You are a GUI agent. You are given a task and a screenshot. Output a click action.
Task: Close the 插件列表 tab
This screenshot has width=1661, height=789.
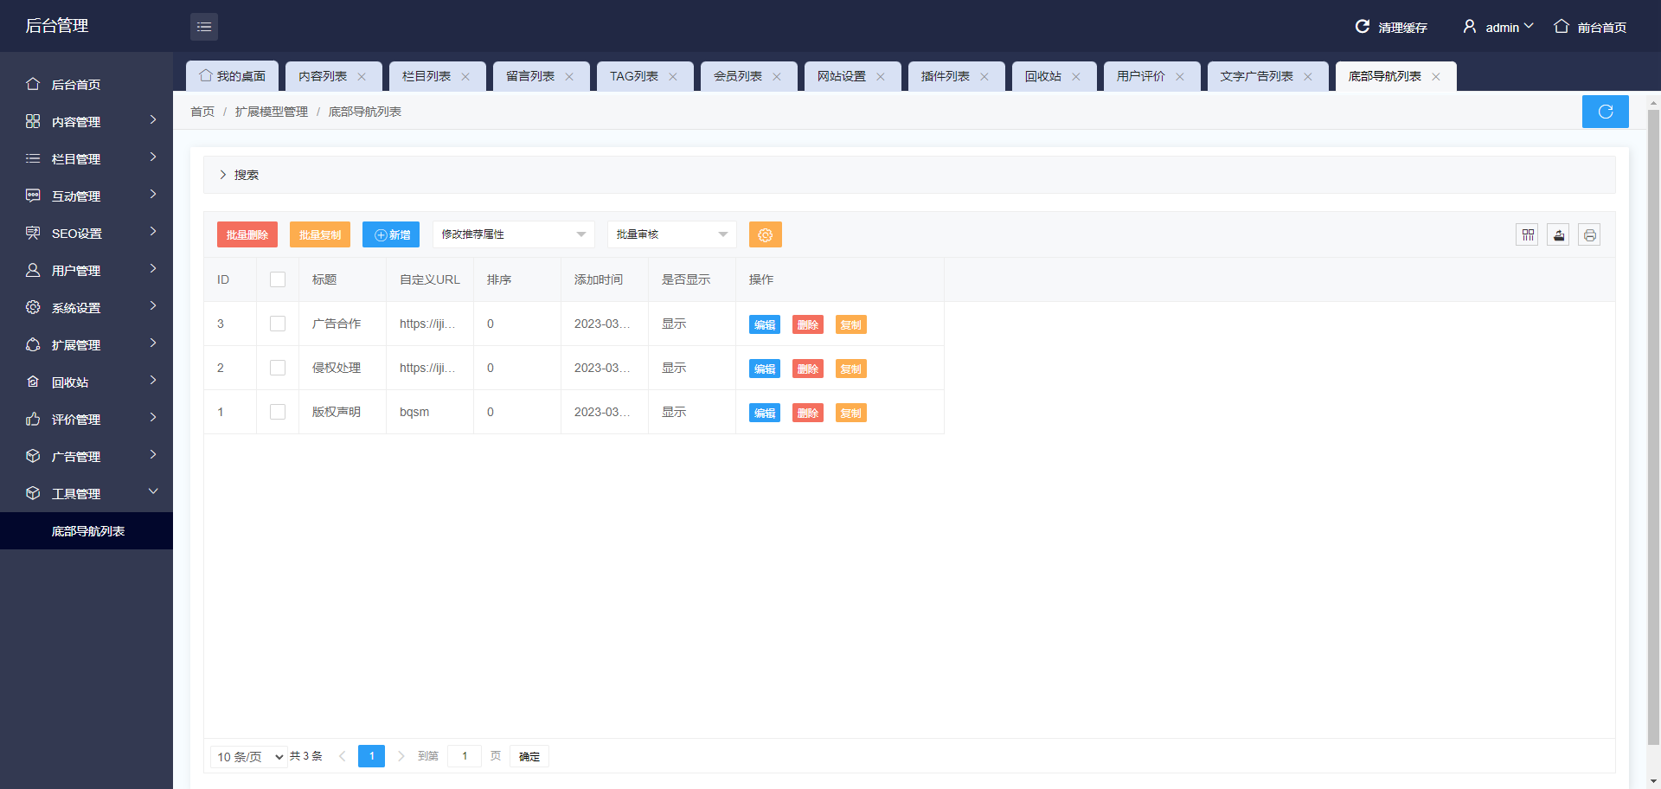click(984, 77)
